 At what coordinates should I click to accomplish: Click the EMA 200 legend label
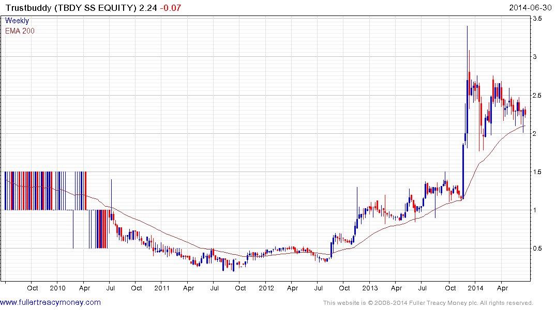(x=20, y=31)
